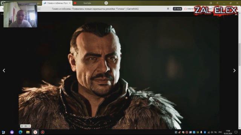
Task: Open the browser menu (hamburger icon)
Action: 217,3
